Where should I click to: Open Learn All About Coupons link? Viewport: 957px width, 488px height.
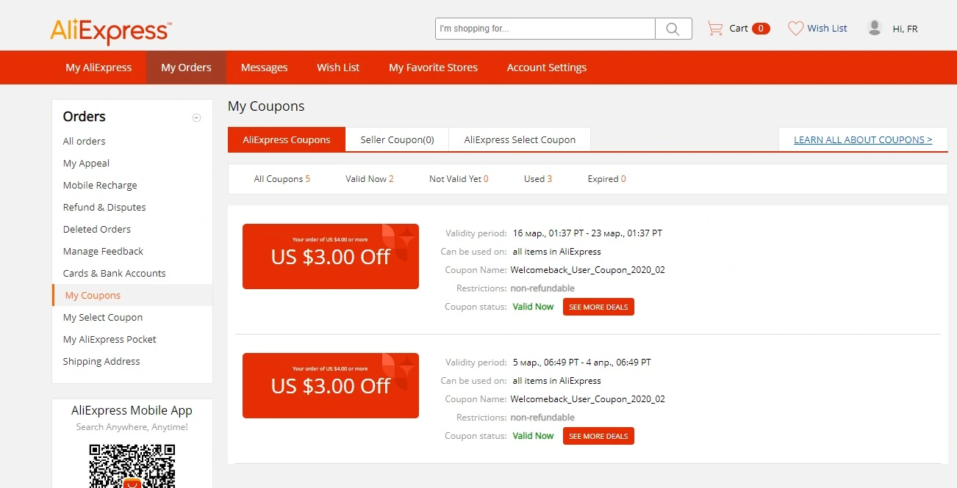tap(863, 139)
